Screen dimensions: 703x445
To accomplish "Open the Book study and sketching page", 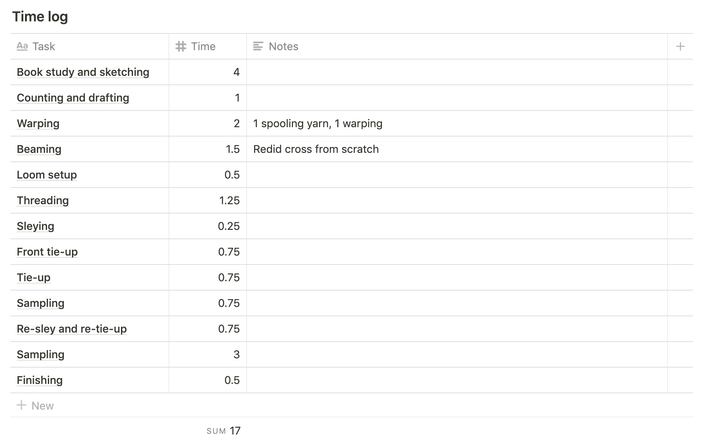I will click(83, 72).
